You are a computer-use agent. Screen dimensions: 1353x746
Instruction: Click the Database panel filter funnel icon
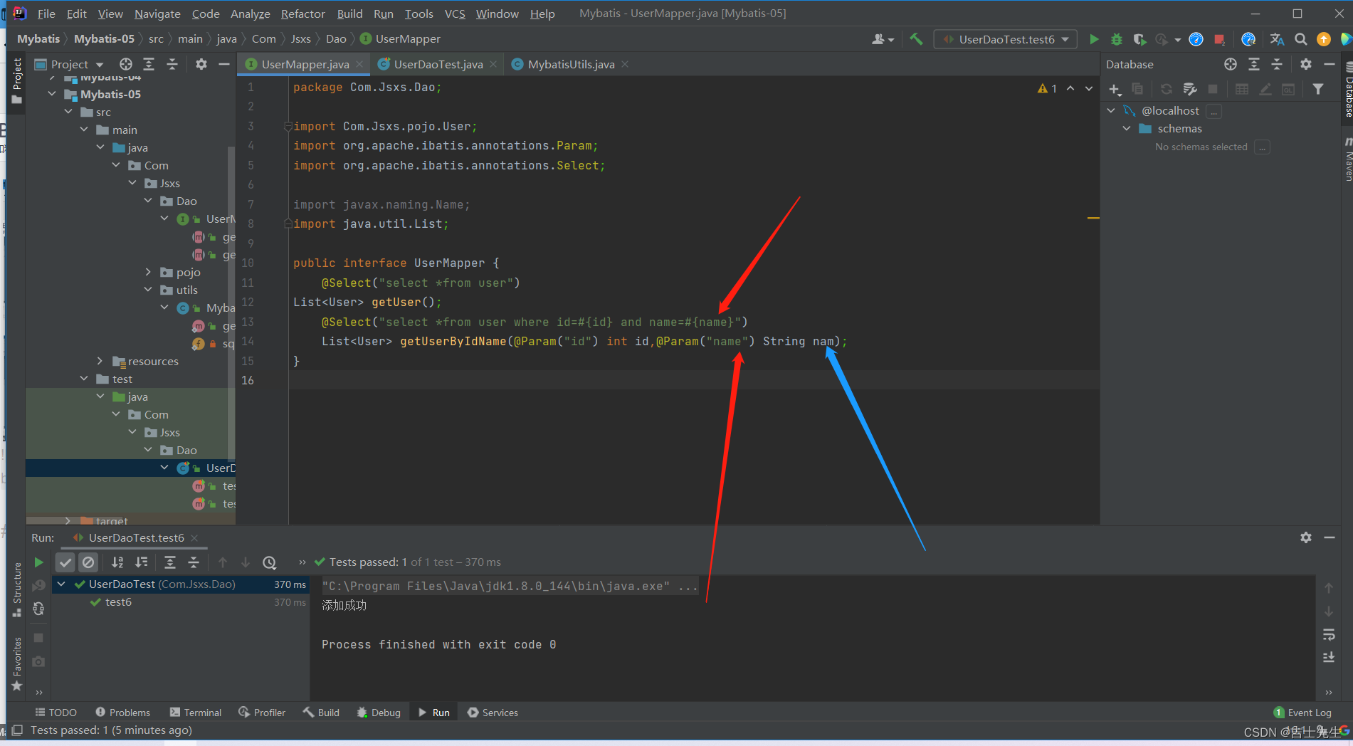click(x=1318, y=89)
